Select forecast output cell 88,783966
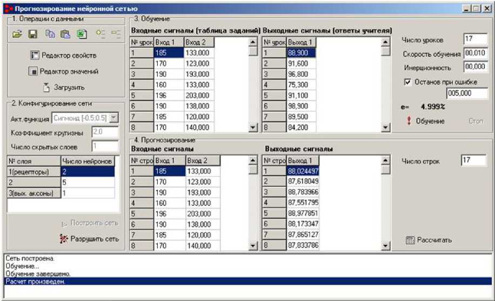Screen dimensions: 495x301 click(x=303, y=192)
